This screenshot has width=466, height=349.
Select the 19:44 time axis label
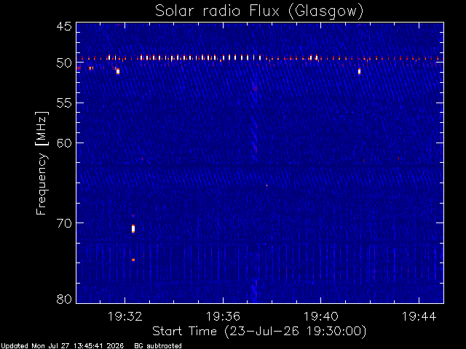pyautogui.click(x=419, y=316)
